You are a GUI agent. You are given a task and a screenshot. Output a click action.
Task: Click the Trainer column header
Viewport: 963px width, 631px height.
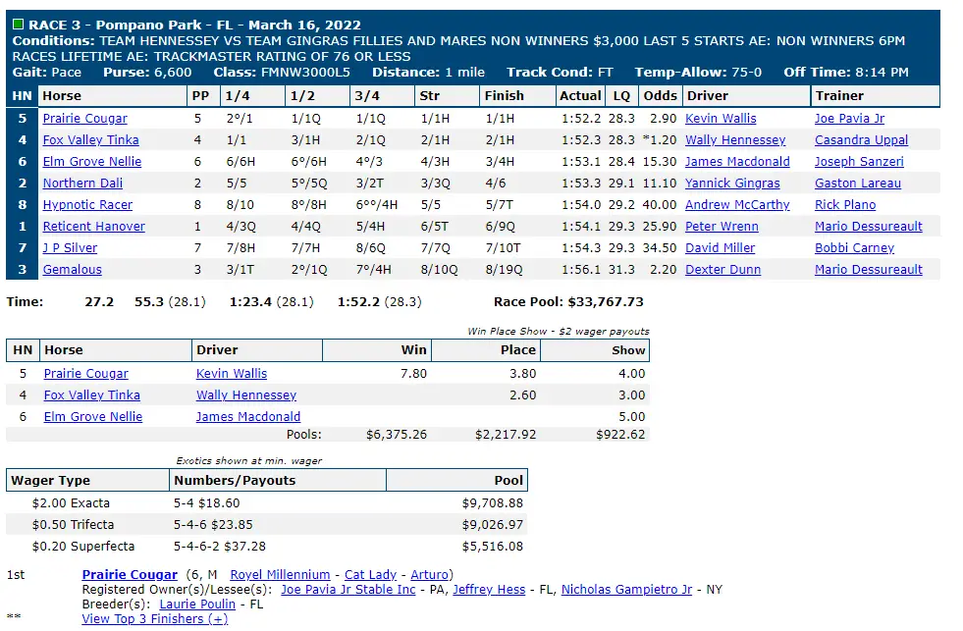(876, 96)
